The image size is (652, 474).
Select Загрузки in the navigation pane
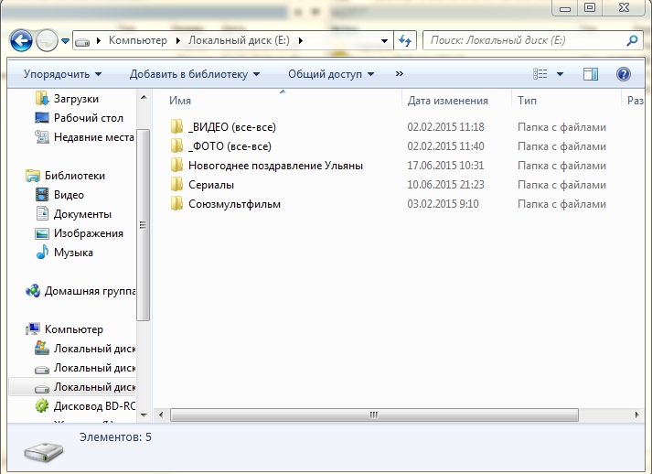[x=76, y=99]
